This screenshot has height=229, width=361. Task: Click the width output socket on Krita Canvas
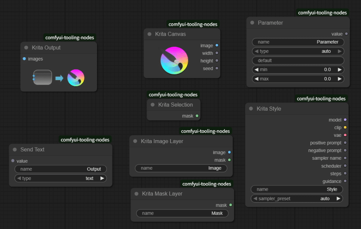[x=216, y=53]
